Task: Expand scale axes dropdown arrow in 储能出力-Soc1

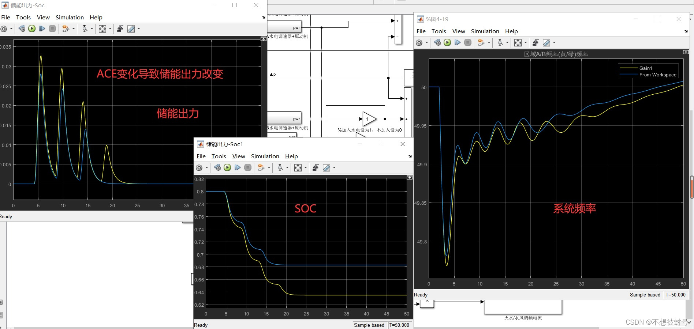Action: point(306,167)
